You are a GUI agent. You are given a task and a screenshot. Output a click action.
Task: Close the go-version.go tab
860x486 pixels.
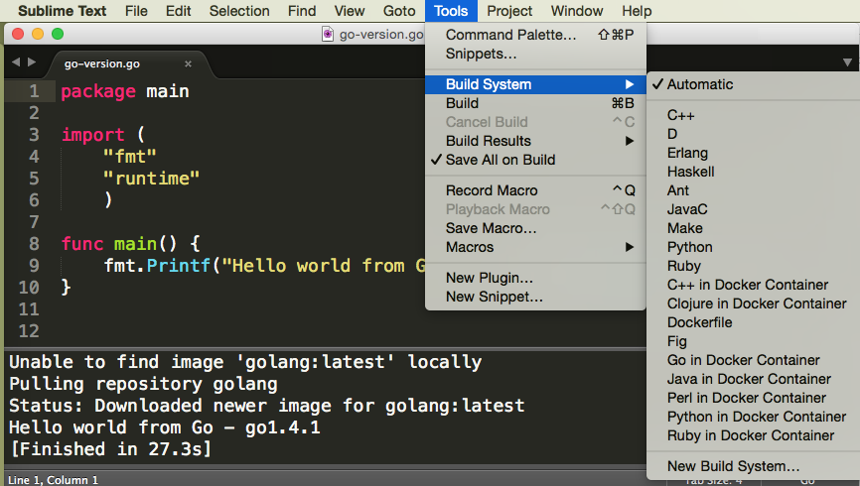point(188,64)
